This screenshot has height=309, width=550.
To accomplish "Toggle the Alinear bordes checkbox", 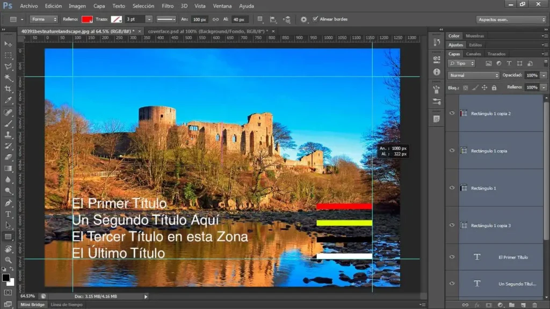I will (x=315, y=19).
